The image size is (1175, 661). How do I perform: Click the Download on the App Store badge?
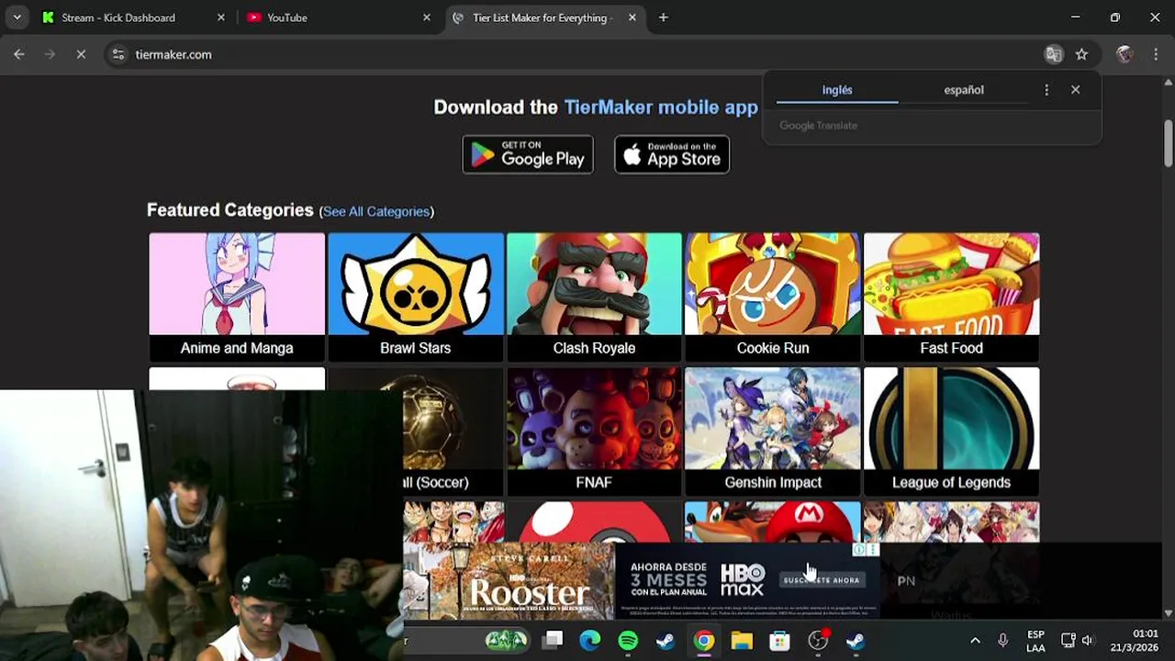coord(672,154)
